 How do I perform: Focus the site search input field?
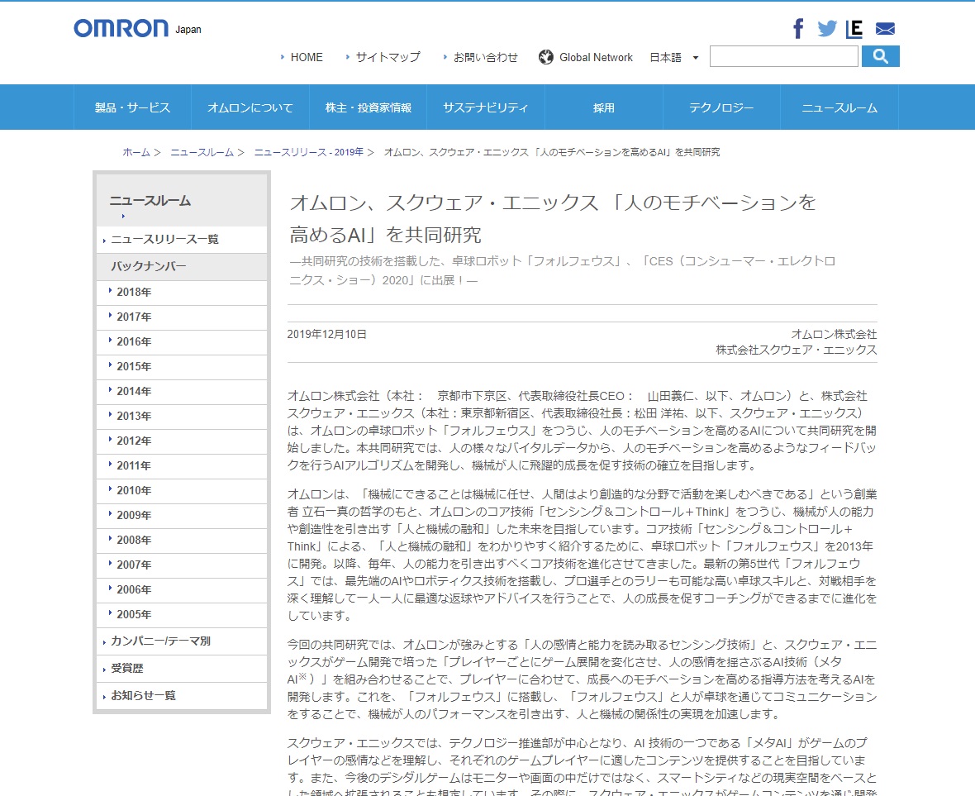783,56
